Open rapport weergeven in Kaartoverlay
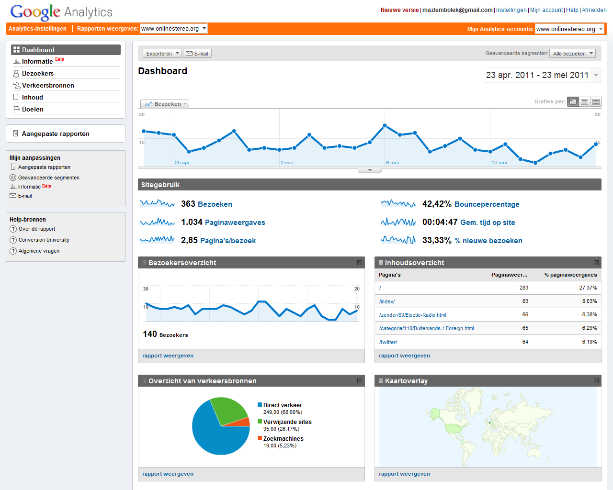Viewport: 613px width, 490px height. (x=404, y=474)
